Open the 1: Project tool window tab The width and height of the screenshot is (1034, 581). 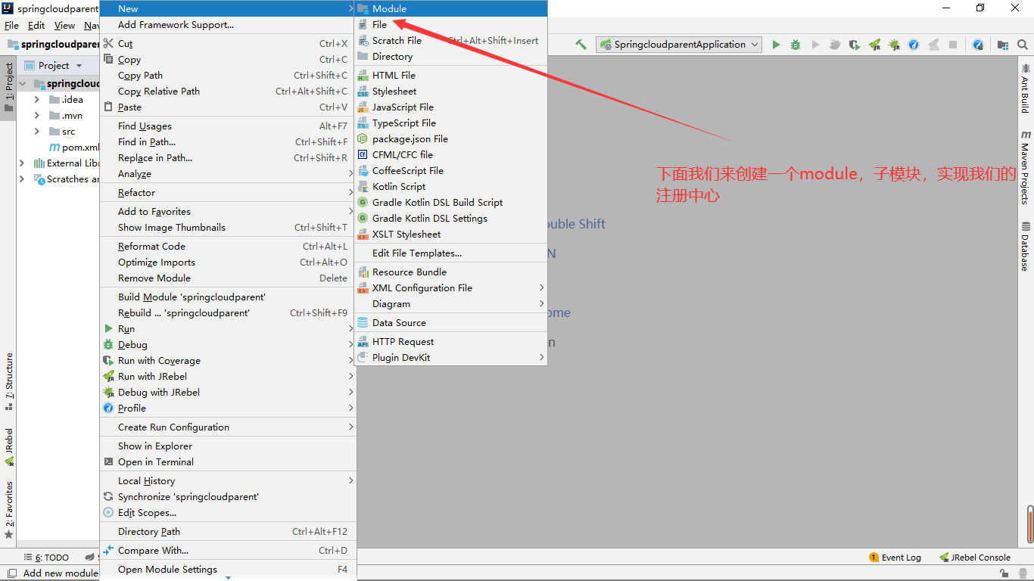(8, 87)
